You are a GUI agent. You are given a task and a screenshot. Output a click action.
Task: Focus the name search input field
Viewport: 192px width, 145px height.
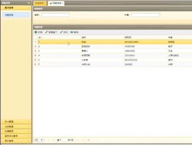56,15
